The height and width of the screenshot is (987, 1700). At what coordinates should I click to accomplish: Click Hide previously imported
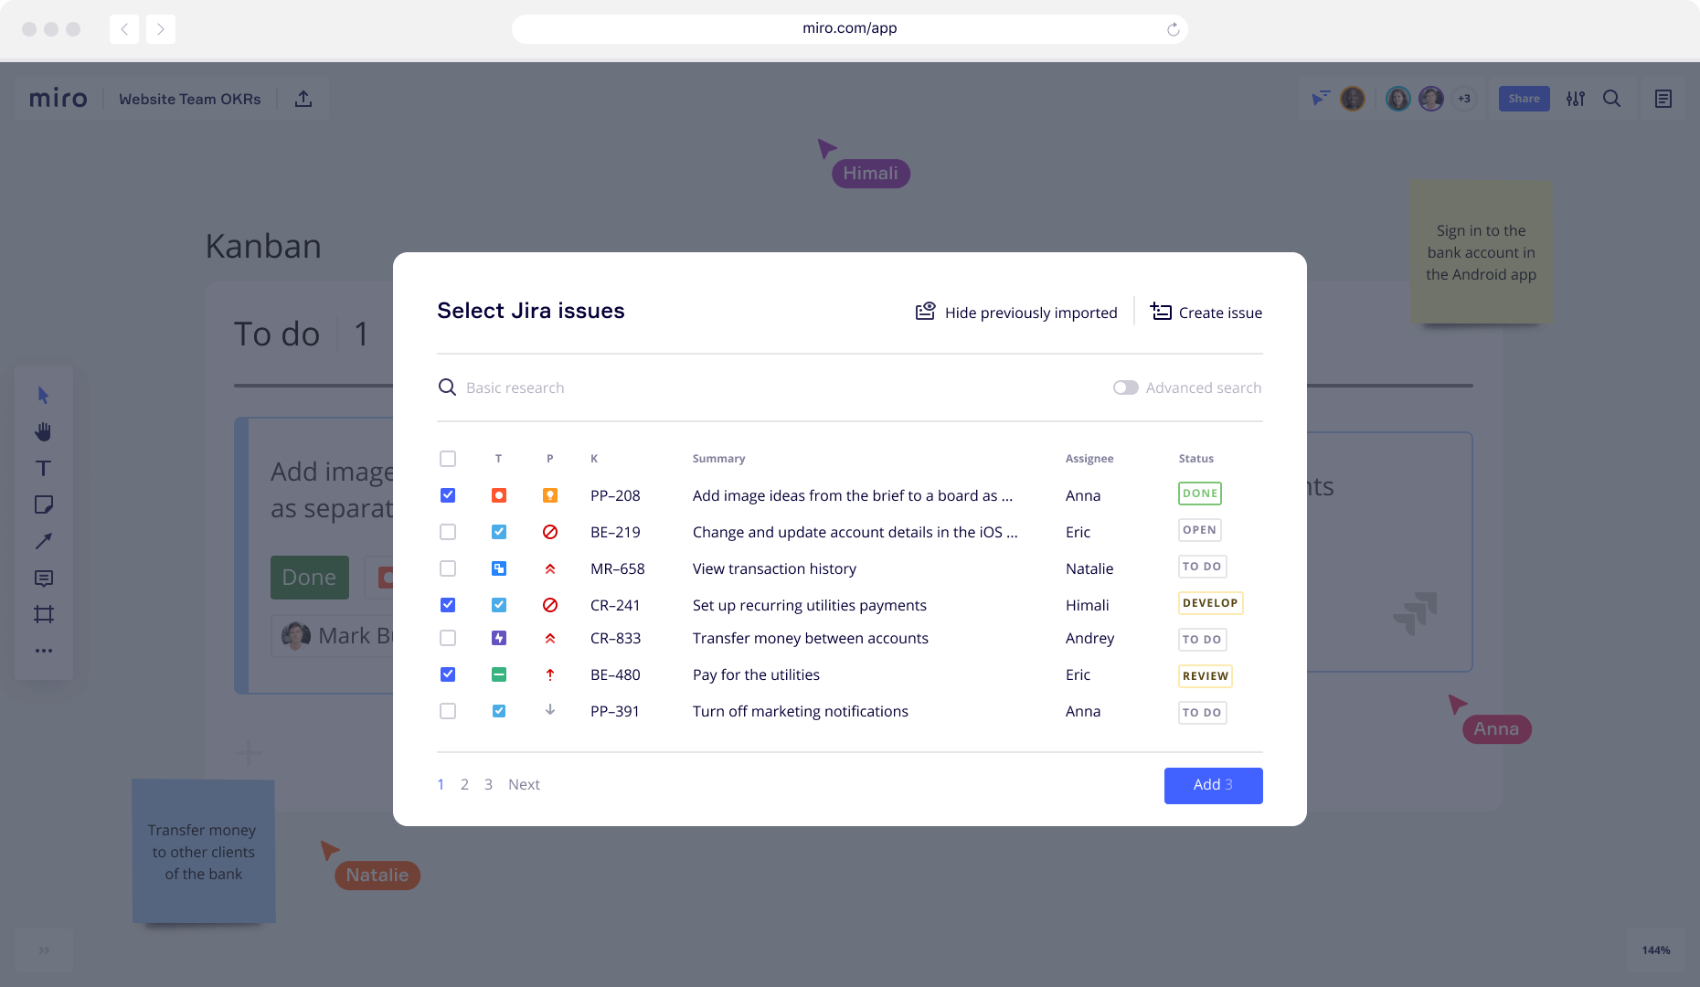click(1016, 313)
